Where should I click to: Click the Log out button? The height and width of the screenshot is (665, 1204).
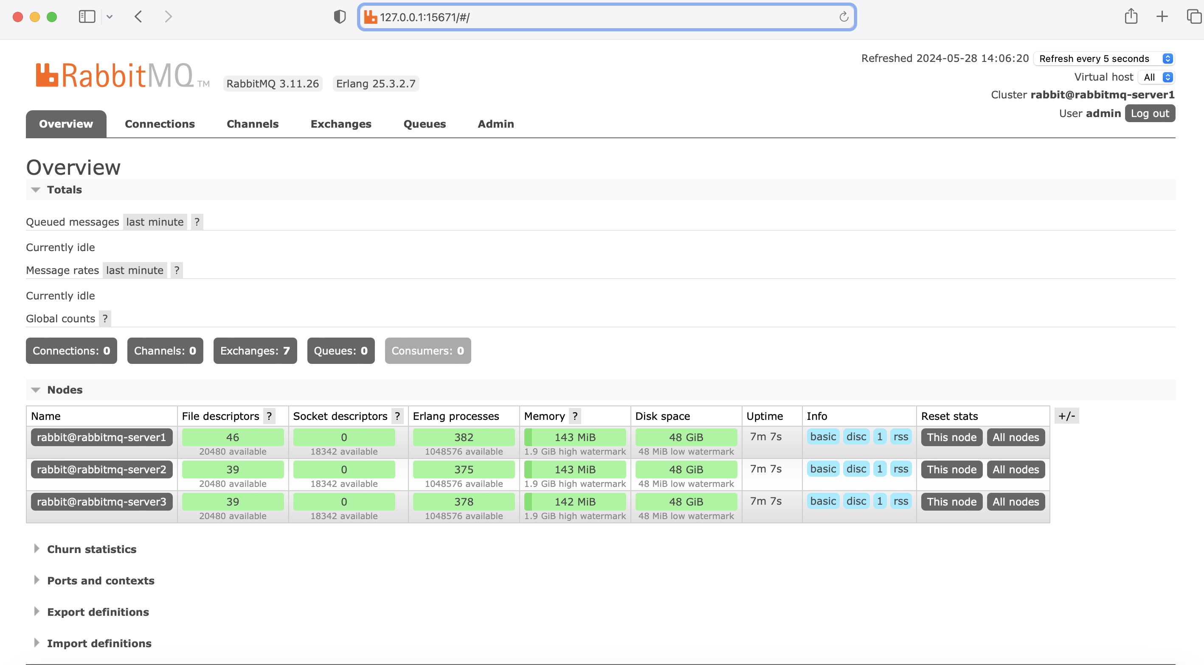coord(1150,113)
